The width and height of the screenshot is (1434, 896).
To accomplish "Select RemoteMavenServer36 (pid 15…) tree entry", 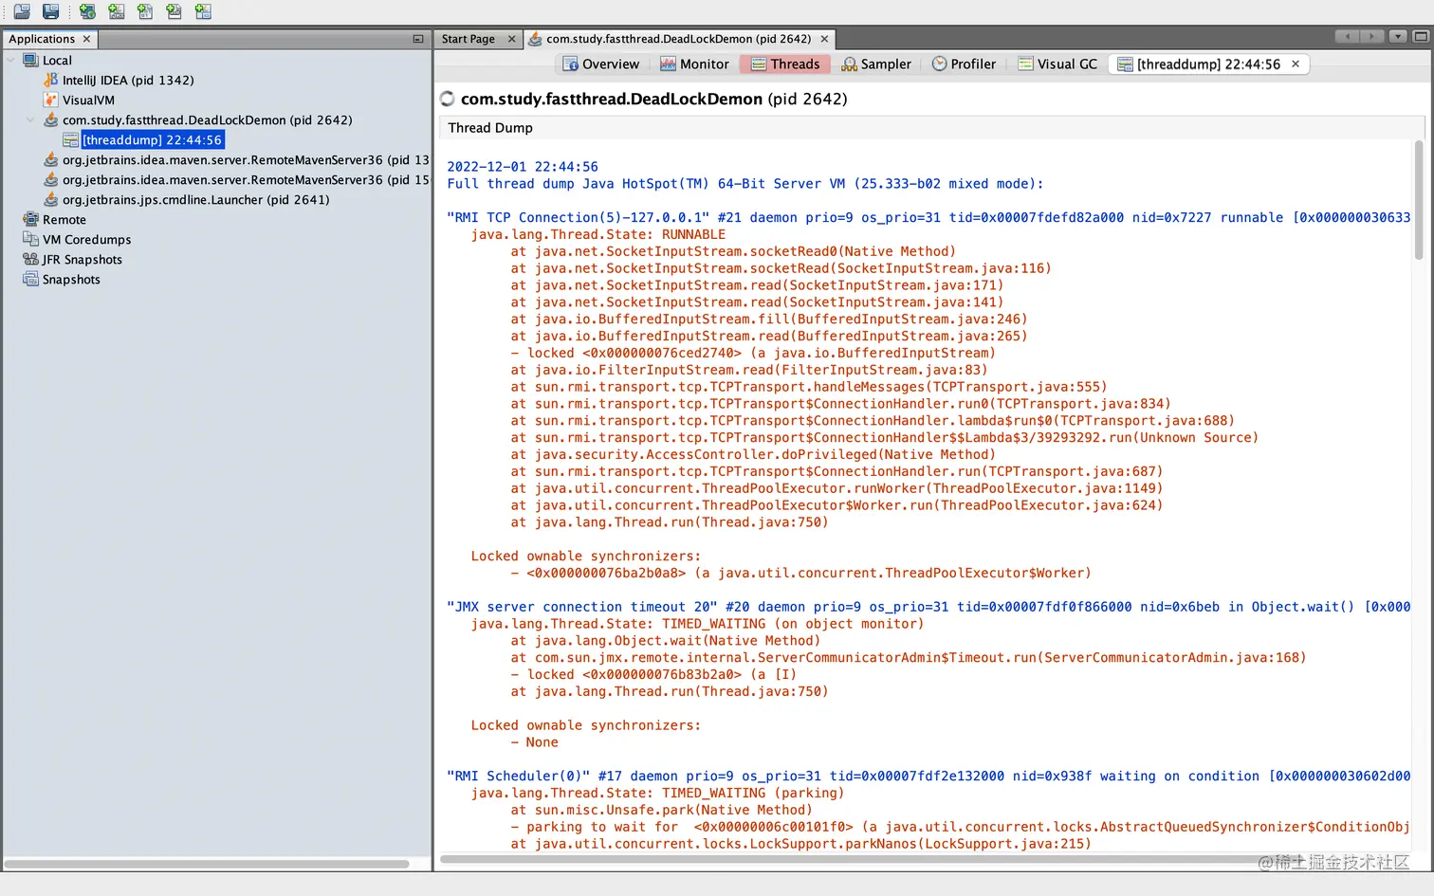I will 246,179.
